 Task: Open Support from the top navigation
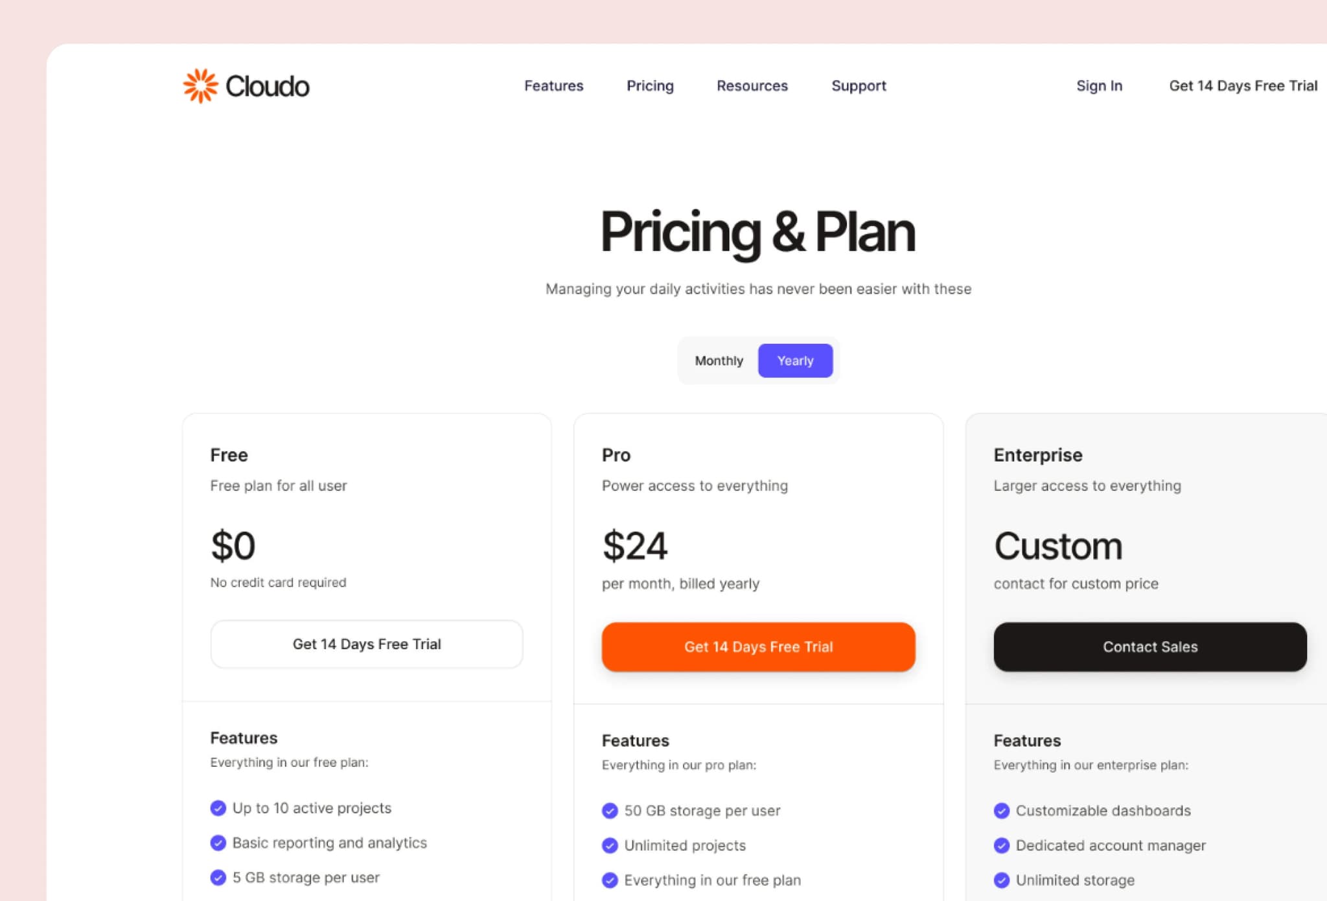pos(859,86)
